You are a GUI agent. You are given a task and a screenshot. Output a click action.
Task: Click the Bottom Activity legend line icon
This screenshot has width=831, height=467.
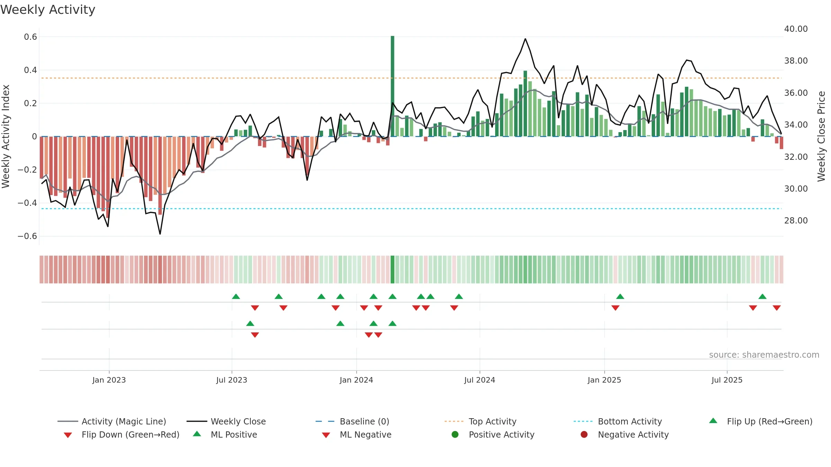pyautogui.click(x=583, y=421)
